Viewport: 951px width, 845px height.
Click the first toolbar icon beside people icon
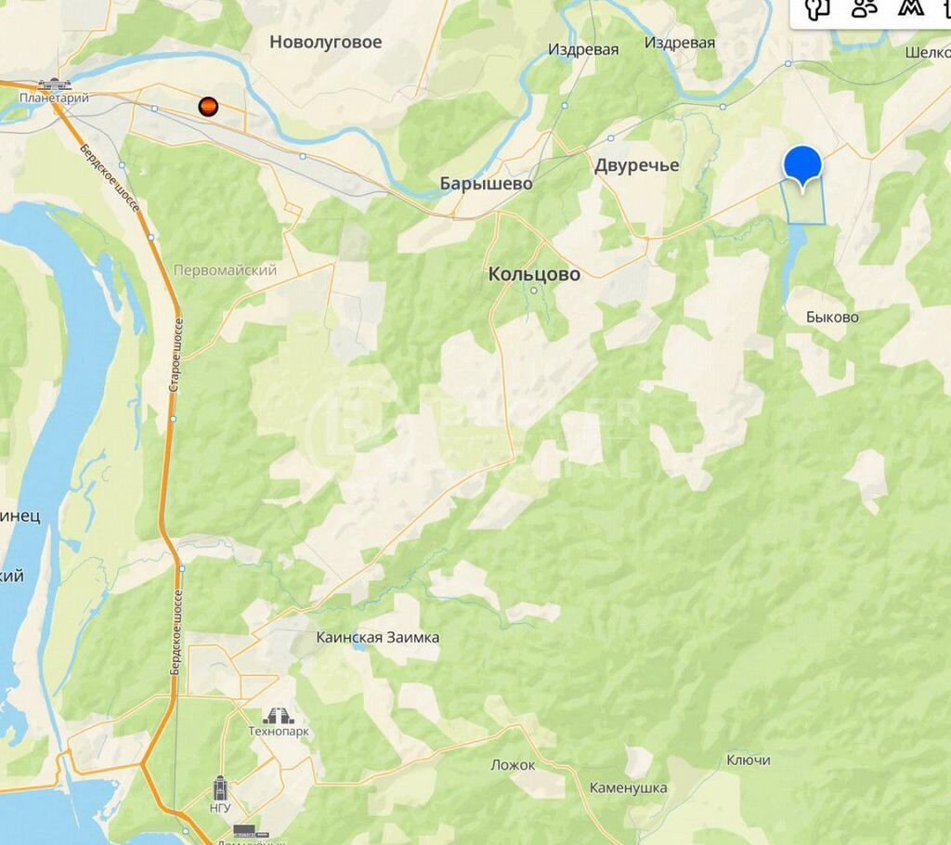click(817, 8)
